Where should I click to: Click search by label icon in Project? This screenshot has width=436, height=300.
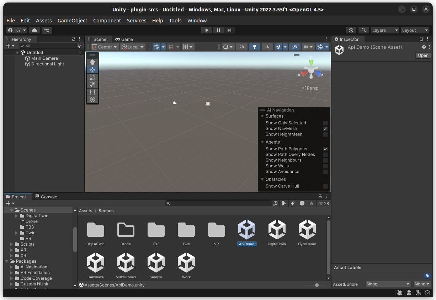(x=293, y=203)
